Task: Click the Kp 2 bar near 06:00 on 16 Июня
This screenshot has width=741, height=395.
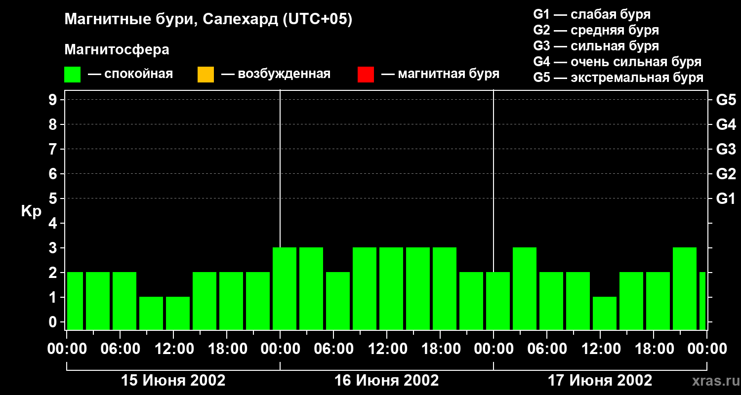Action: point(338,301)
